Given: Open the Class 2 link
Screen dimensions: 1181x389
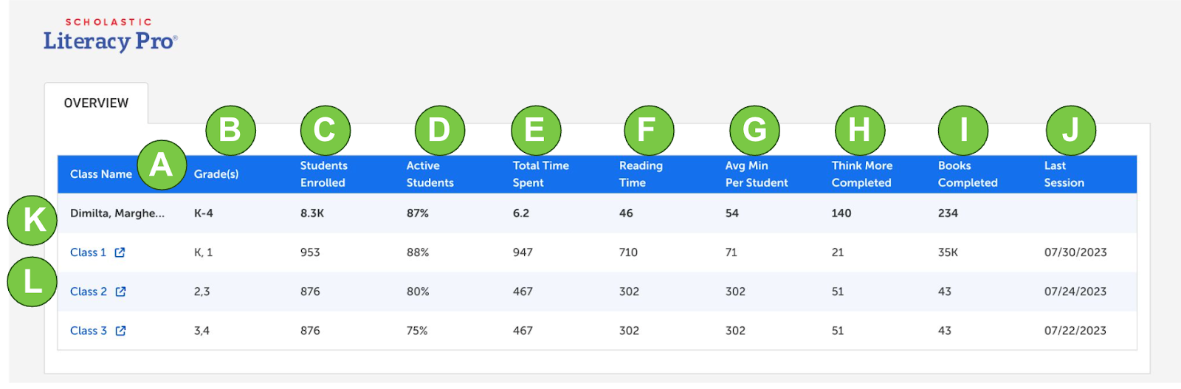Looking at the screenshot, I should (88, 292).
